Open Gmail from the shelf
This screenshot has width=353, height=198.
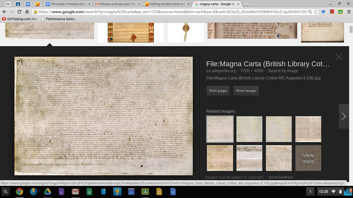click(76, 192)
